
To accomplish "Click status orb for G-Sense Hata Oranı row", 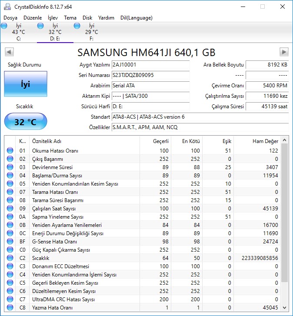I will pos(10,241).
